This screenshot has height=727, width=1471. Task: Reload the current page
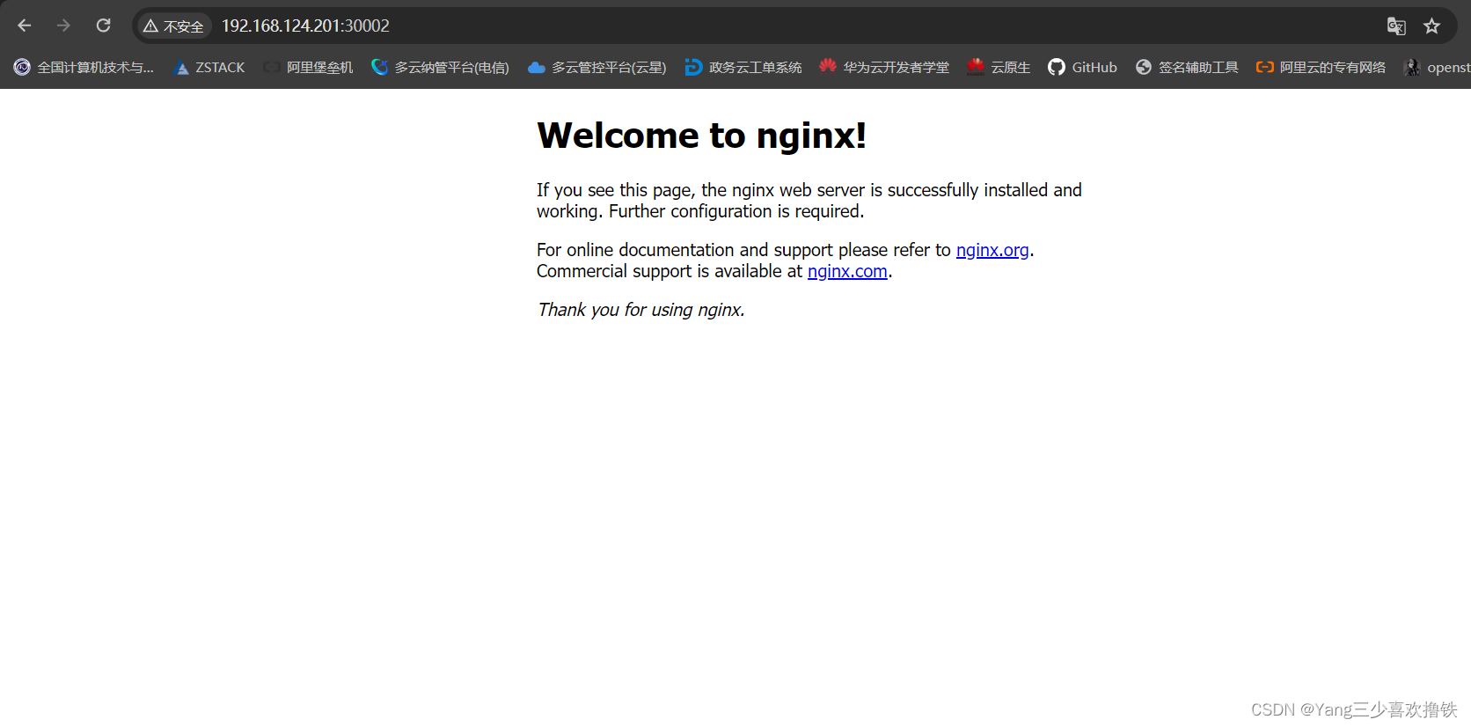(103, 26)
